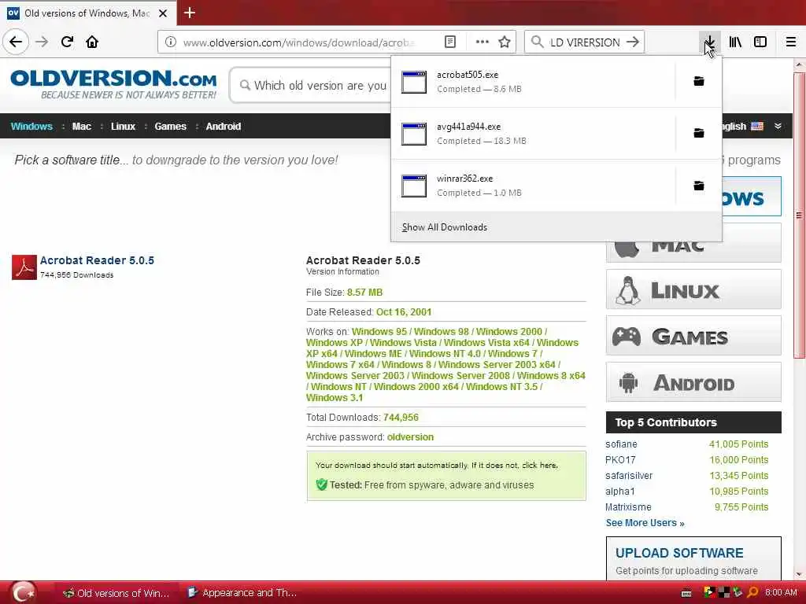Open contributor alpha1's profile
806x604 pixels.
[620, 492]
